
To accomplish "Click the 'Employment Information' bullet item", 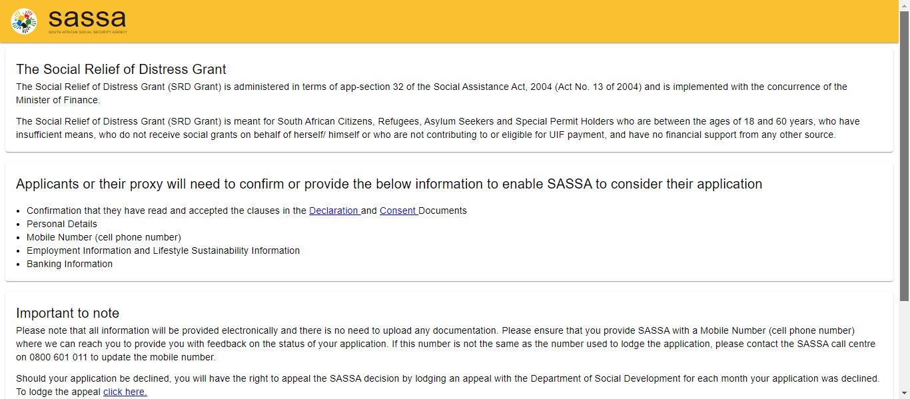I will [163, 250].
